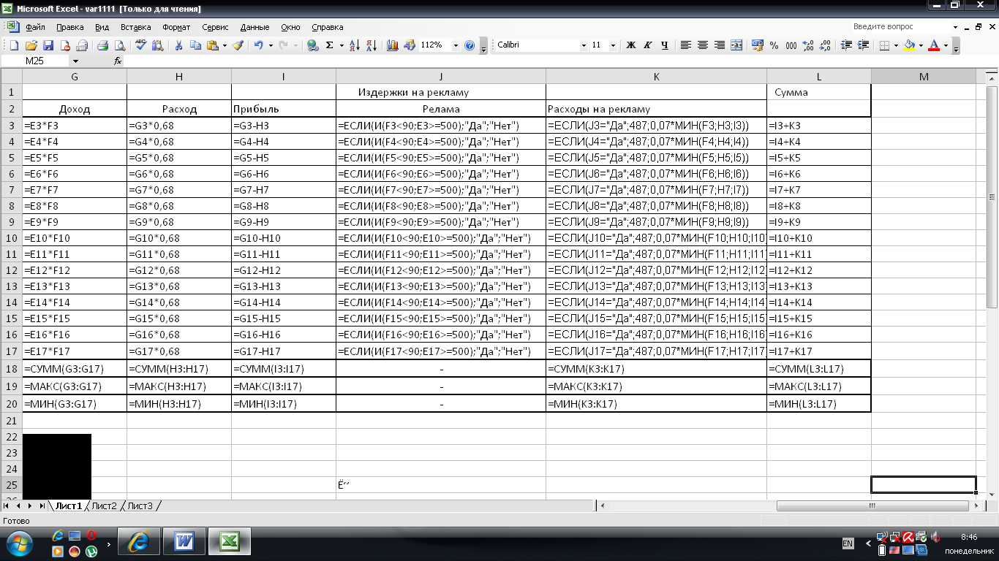Image resolution: width=999 pixels, height=561 pixels.
Task: Expand the AutoSum functions dropdown arrow
Action: pos(342,45)
